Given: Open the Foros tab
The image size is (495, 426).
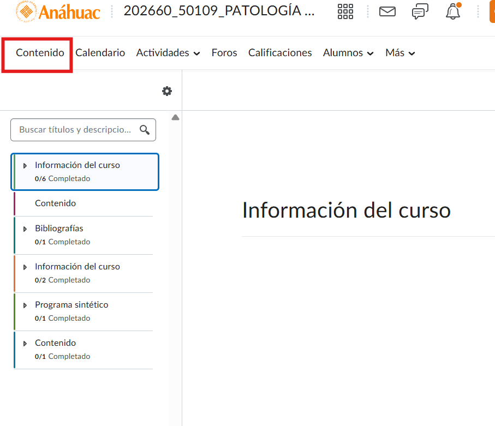Looking at the screenshot, I should coord(224,53).
